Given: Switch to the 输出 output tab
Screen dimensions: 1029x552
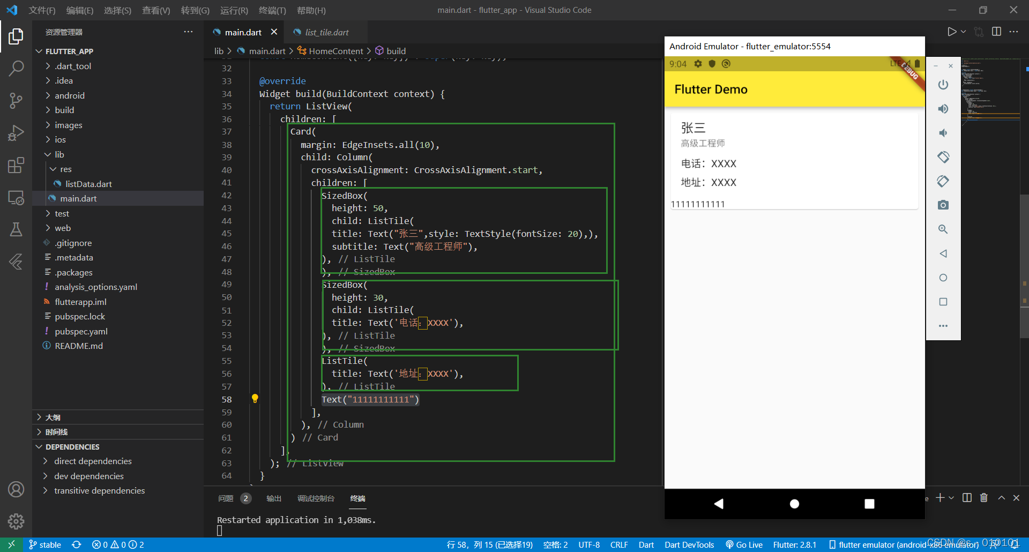Looking at the screenshot, I should click(x=274, y=498).
